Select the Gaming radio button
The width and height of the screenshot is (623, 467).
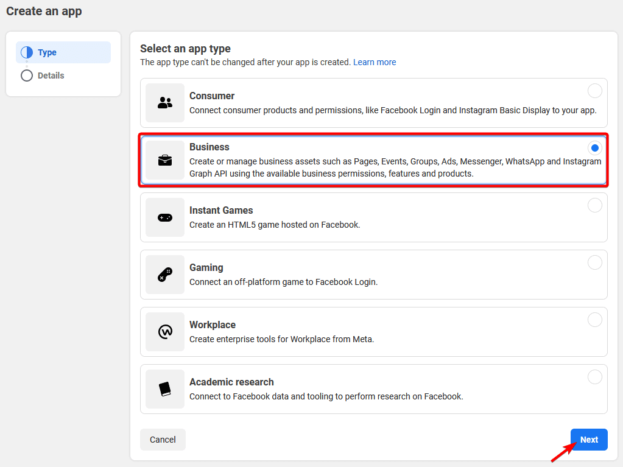(x=594, y=262)
